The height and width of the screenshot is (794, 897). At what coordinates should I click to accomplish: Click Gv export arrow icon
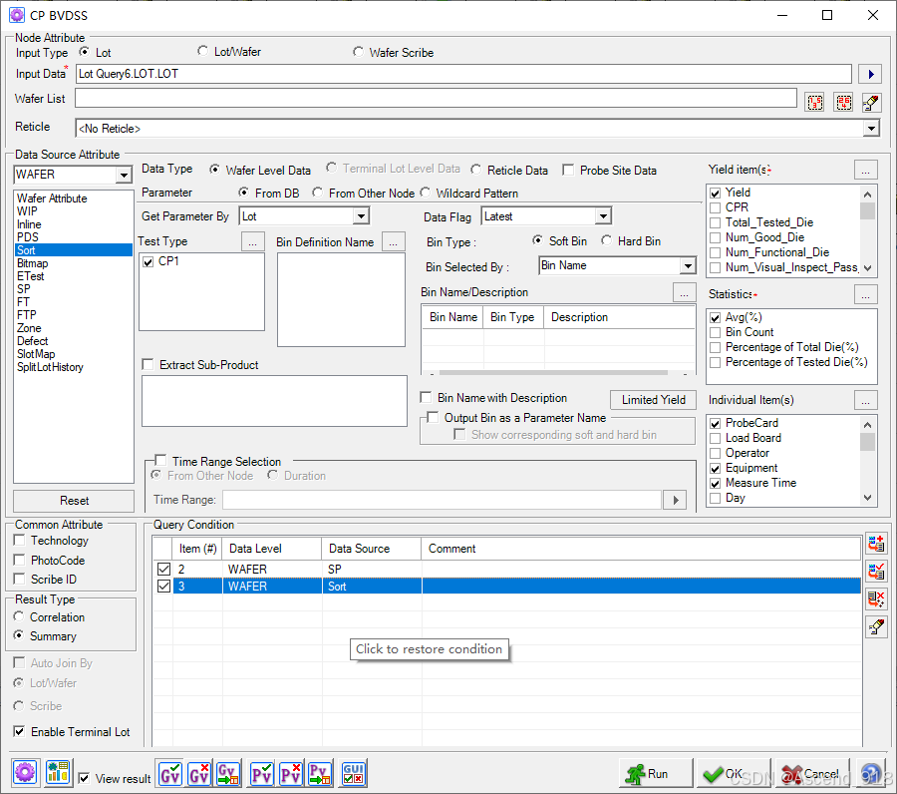point(227,774)
